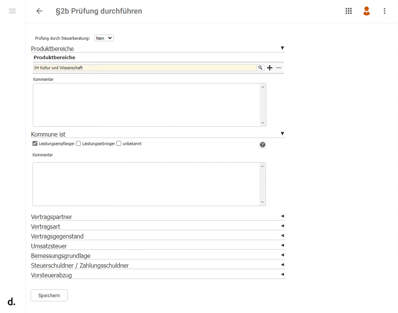Open Prüfung durch Steuerberatung dropdown
398x313 pixels.
(104, 38)
